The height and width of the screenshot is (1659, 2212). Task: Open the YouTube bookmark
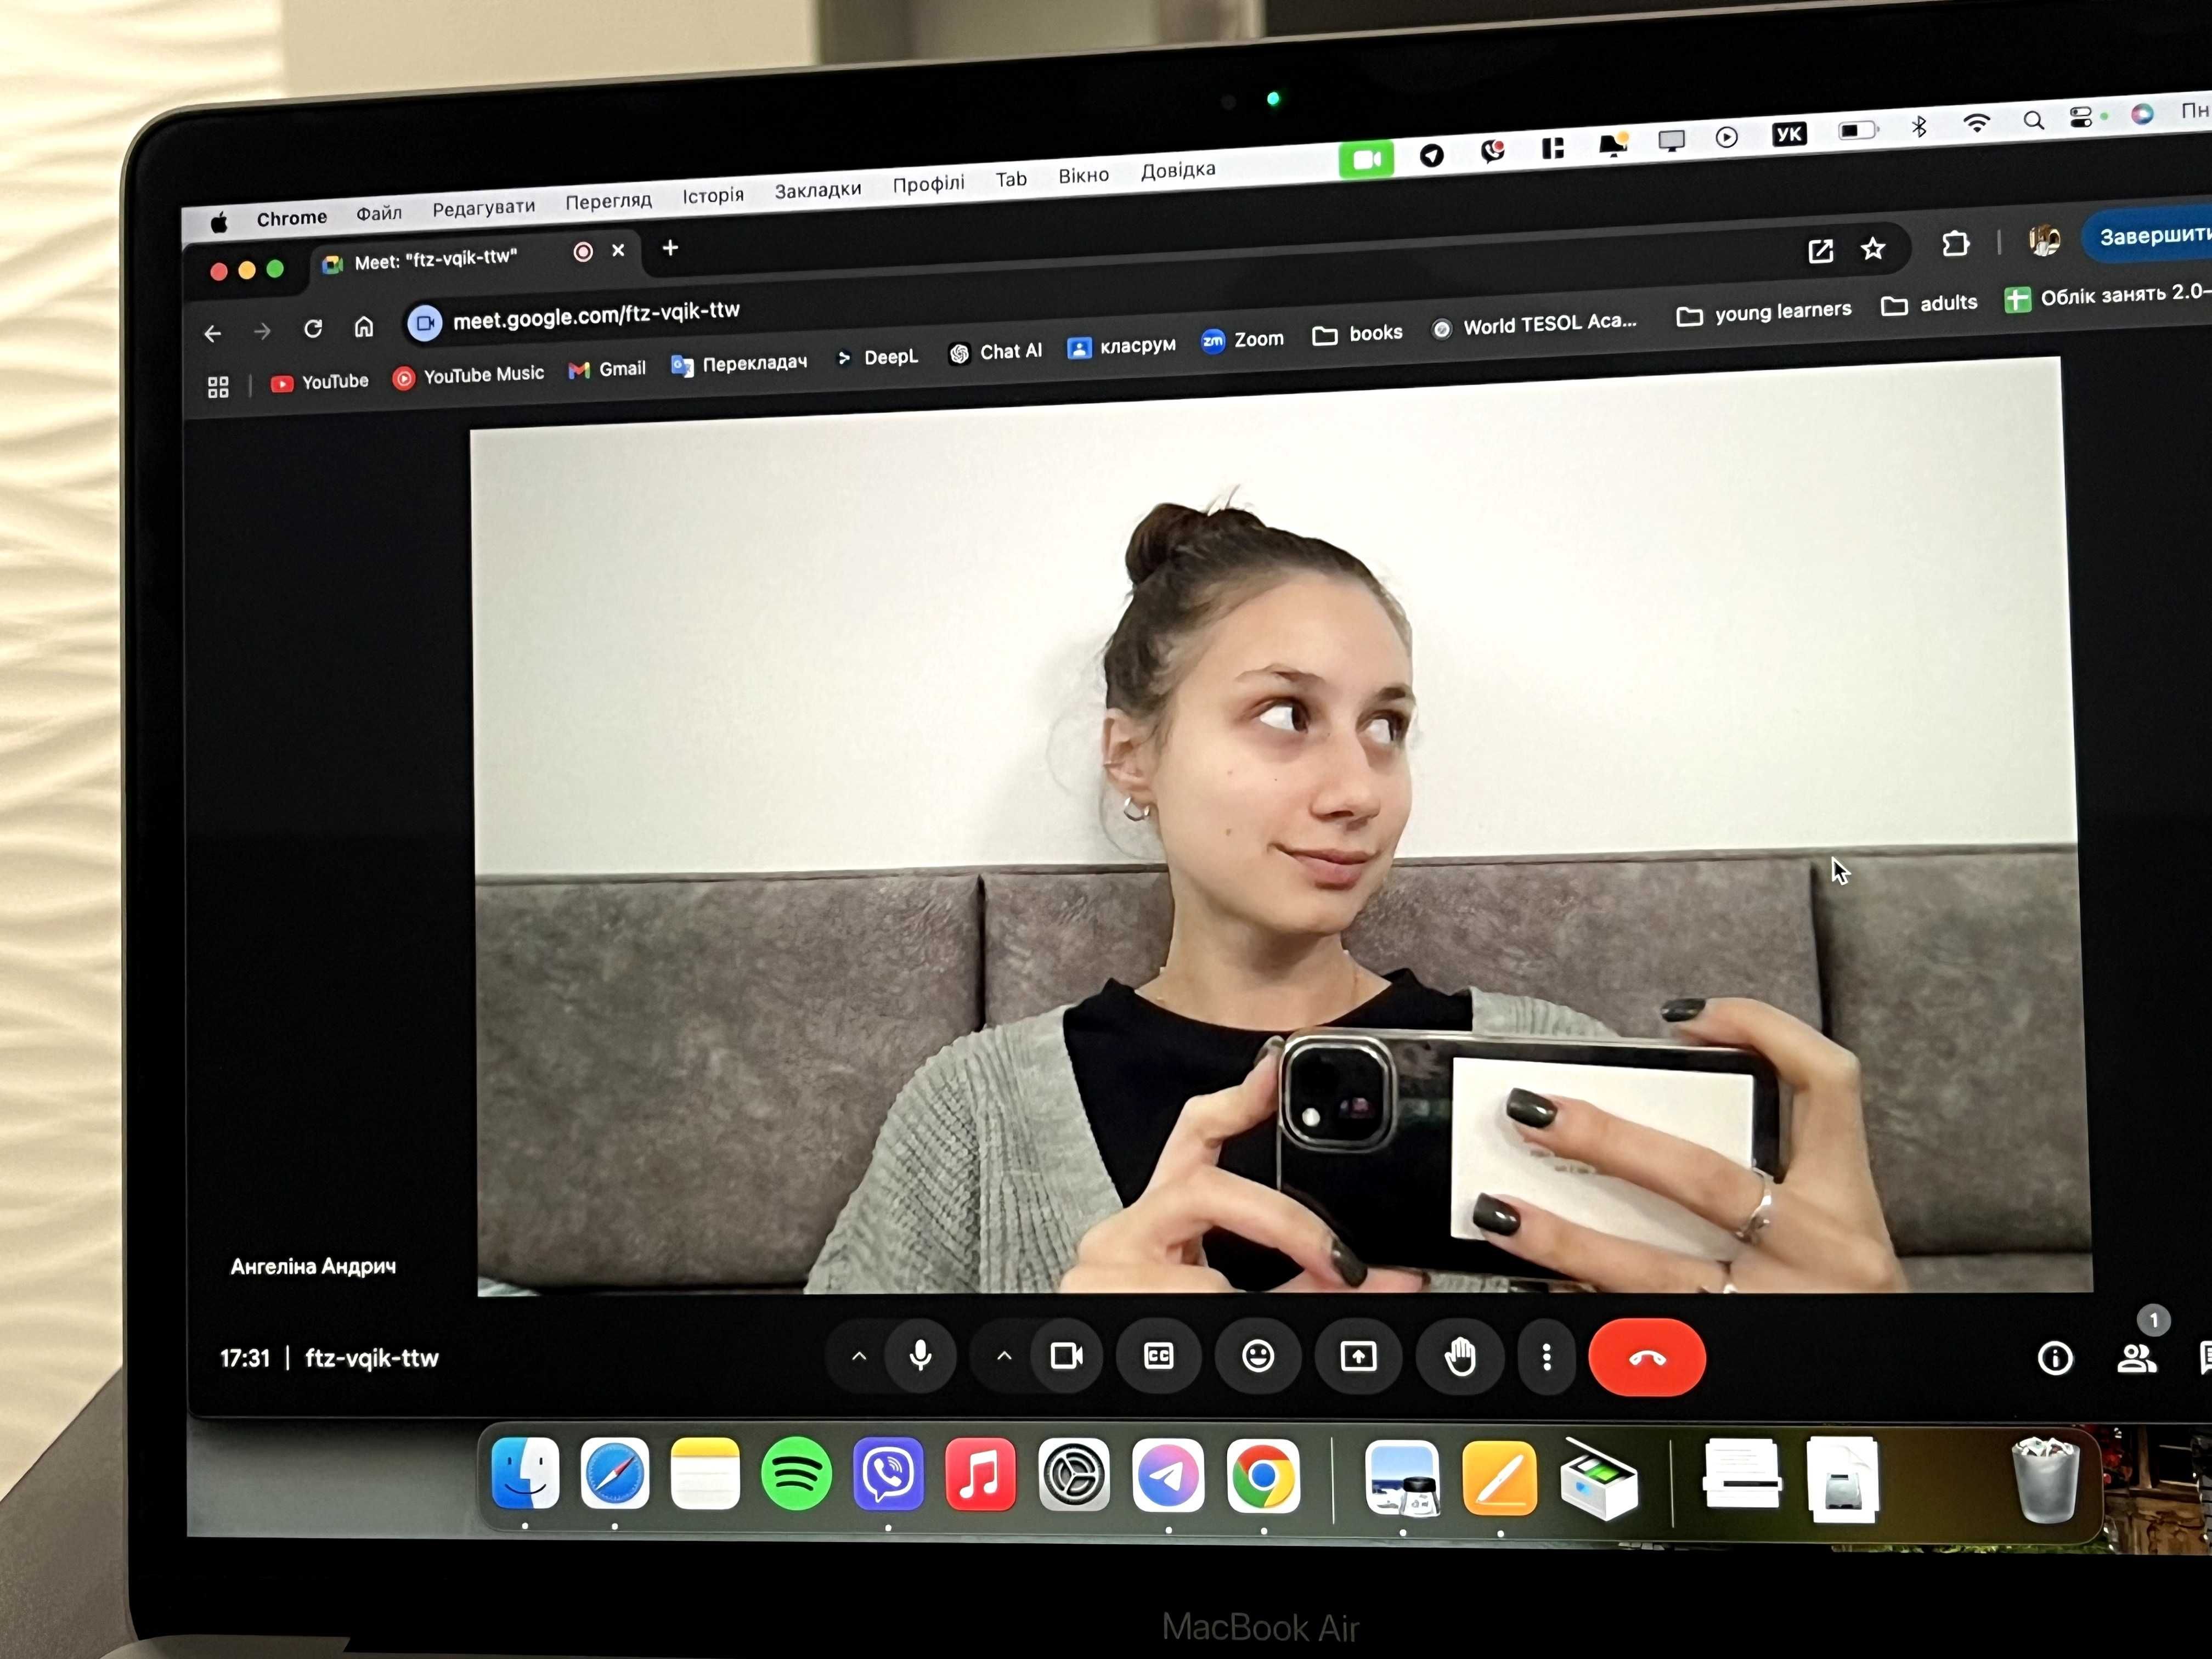click(320, 382)
